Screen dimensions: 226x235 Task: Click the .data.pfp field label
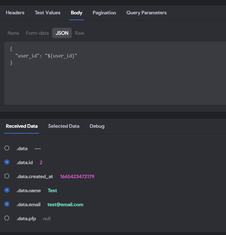click(26, 219)
